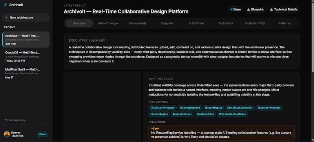Click the plus icon for New architecture
Image resolution: width=314 pixels, height=142 pixels.
coord(7,18)
